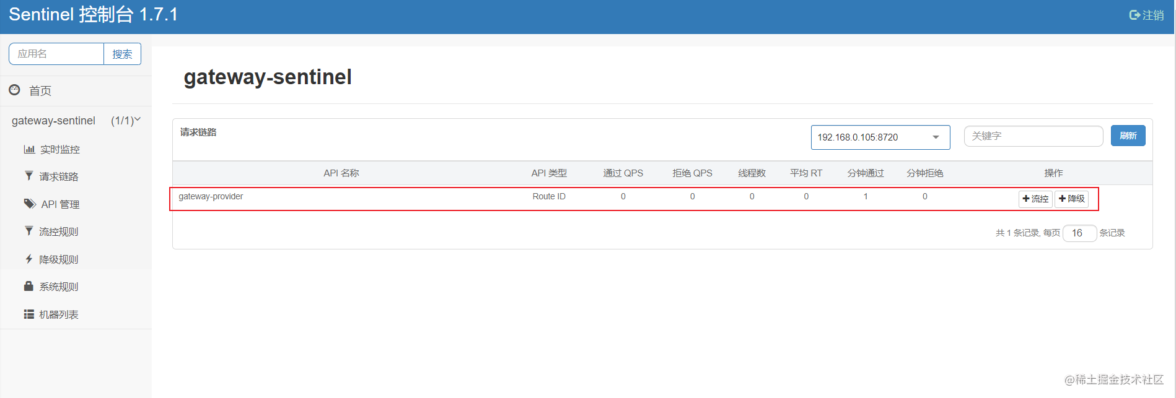Click the filter icon beside 请求链路
The height and width of the screenshot is (398, 1176).
(29, 176)
